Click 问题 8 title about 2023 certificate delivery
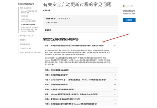 (x=62, y=99)
